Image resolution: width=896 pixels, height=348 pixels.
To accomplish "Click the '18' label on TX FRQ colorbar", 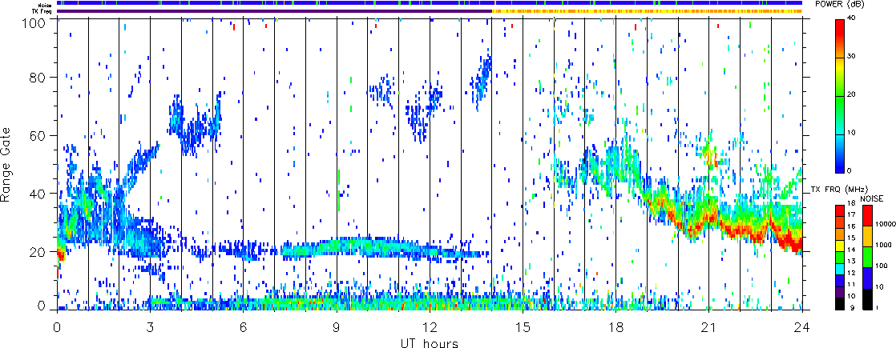I will (x=851, y=203).
